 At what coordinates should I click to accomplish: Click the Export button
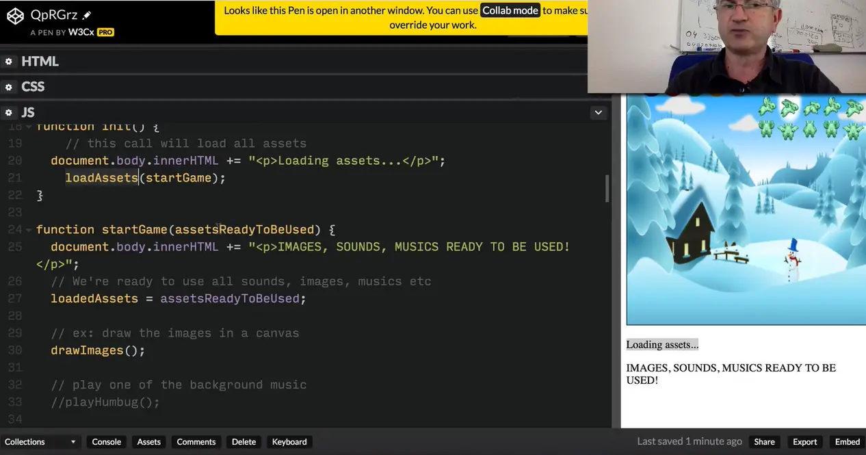(x=804, y=442)
